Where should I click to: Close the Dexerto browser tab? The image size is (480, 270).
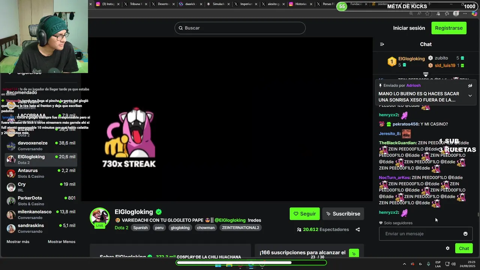coord(173,4)
